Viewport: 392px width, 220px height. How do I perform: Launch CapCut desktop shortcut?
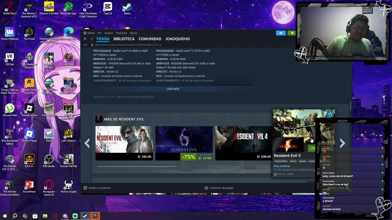108,8
